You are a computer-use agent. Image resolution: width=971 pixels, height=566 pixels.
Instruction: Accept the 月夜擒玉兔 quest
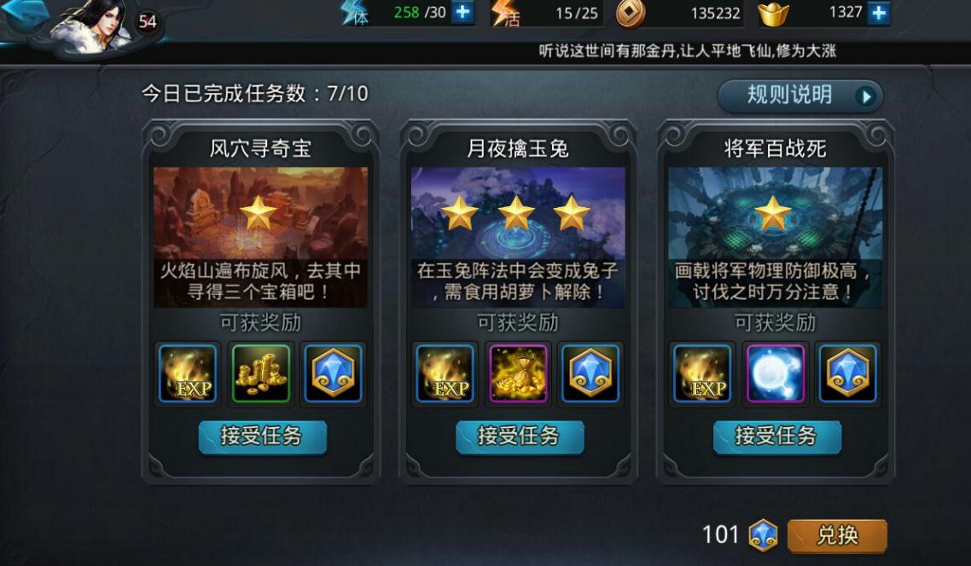520,436
